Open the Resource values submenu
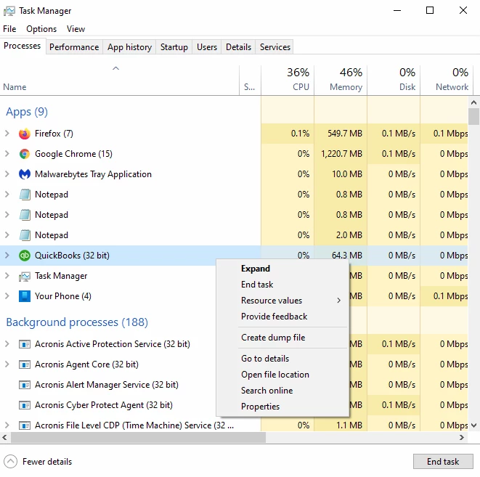This screenshot has width=480, height=477. (283, 301)
